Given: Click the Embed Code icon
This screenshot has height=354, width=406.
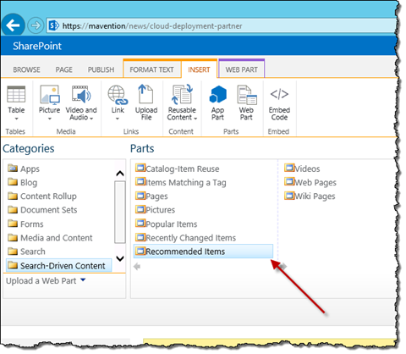Looking at the screenshot, I should (279, 94).
